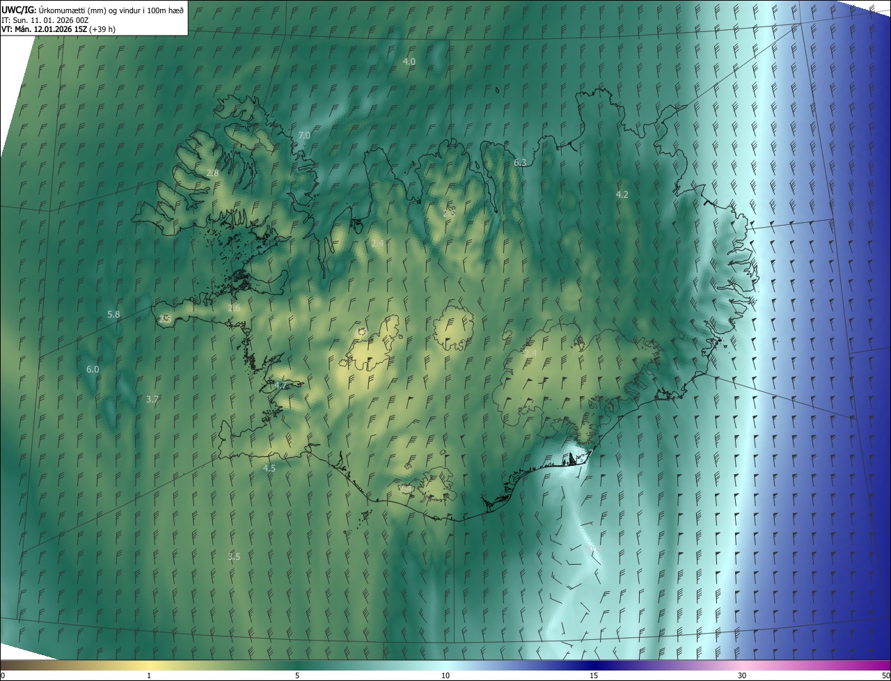Click the map value label '4.2'

coord(622,194)
